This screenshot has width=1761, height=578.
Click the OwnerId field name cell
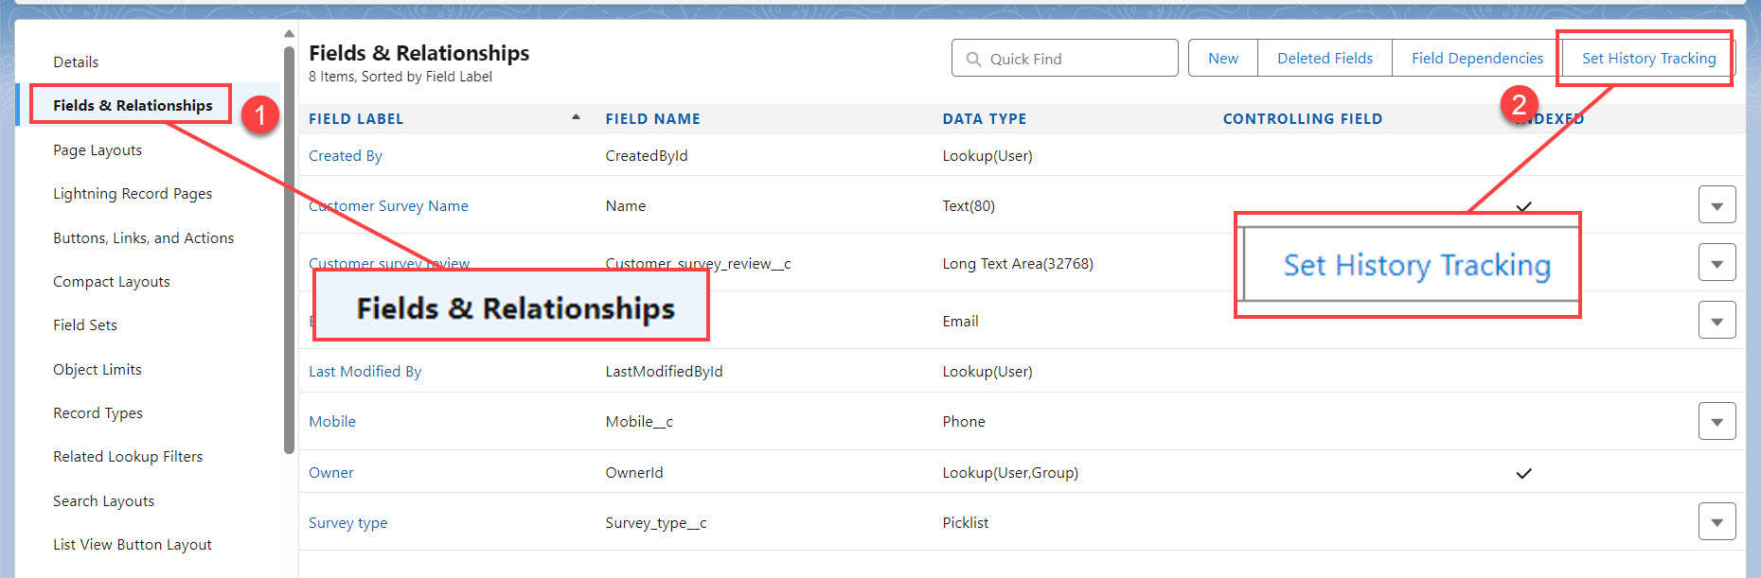(x=634, y=472)
